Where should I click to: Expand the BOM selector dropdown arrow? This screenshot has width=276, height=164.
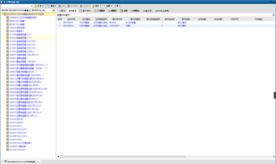point(54,10)
